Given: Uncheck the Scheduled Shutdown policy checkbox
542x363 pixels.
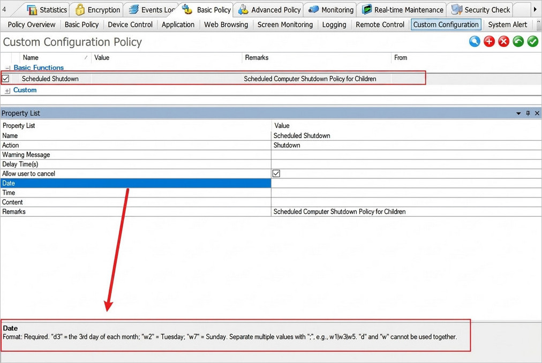Looking at the screenshot, I should pyautogui.click(x=6, y=79).
